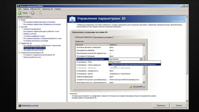Select Изменение разрешения in the task tree
Screen dimensions: 199x112
[32, 29]
